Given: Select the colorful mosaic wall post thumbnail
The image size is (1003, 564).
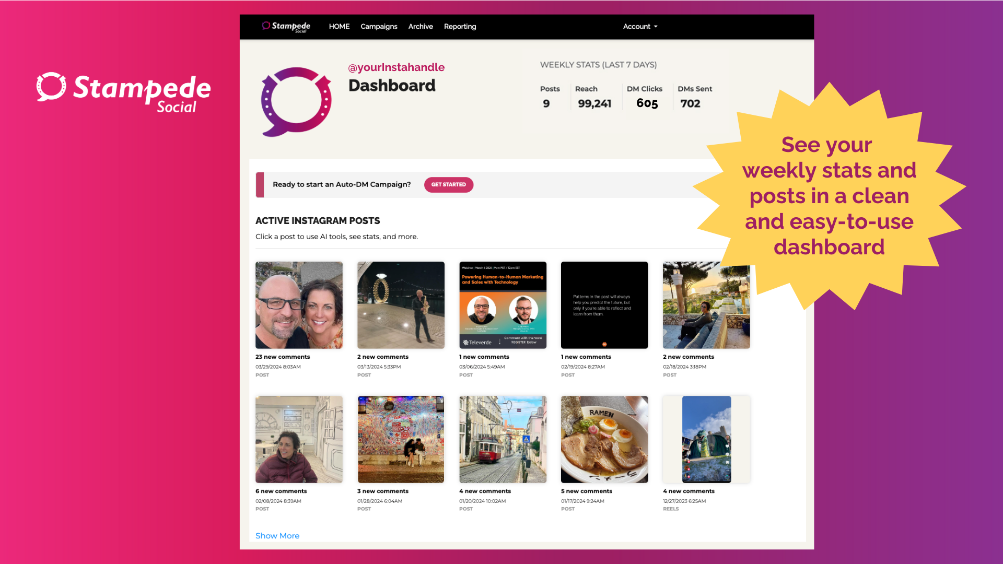Looking at the screenshot, I should (x=401, y=439).
